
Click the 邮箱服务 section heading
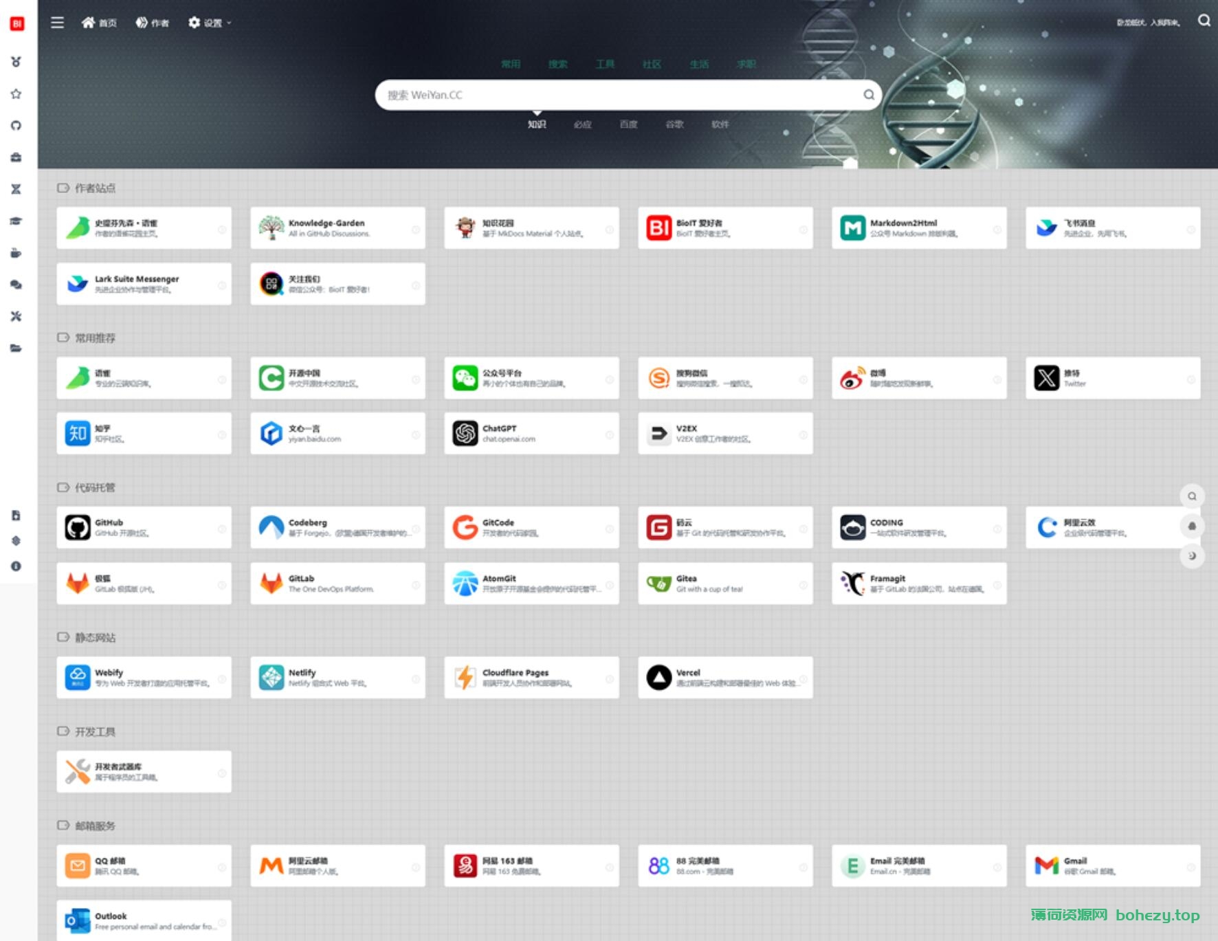[95, 826]
